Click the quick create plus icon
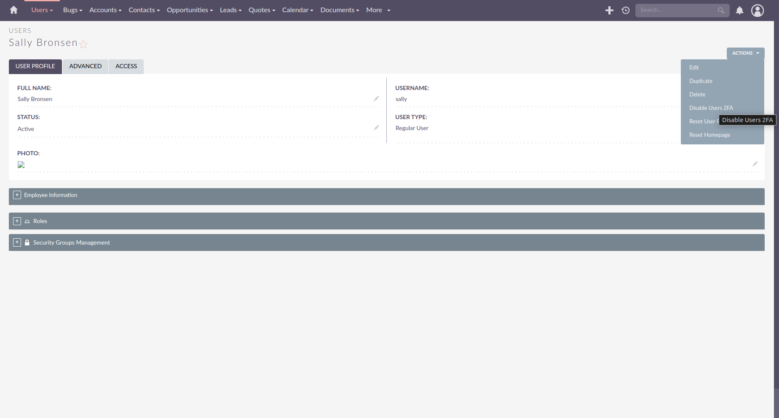779x418 pixels. [x=609, y=11]
